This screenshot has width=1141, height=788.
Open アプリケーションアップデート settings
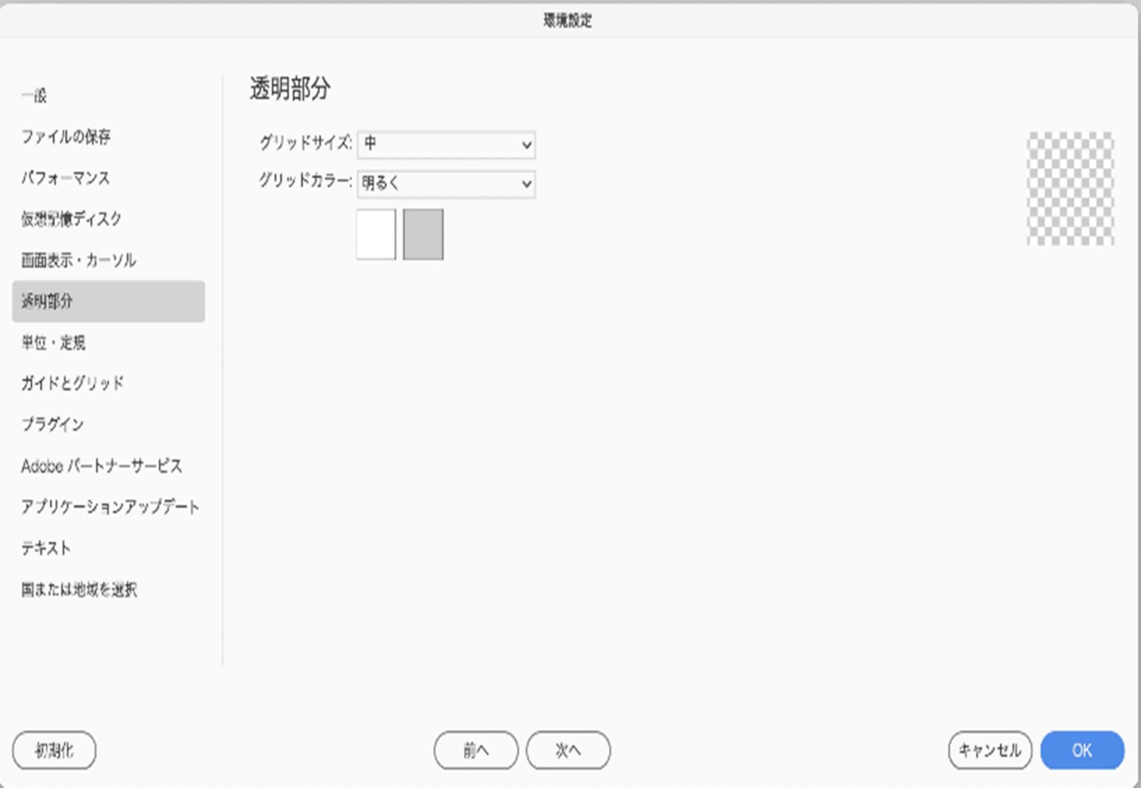pyautogui.click(x=110, y=507)
